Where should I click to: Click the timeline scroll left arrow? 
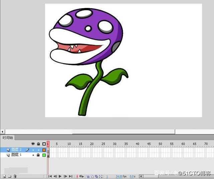[x=141, y=176]
